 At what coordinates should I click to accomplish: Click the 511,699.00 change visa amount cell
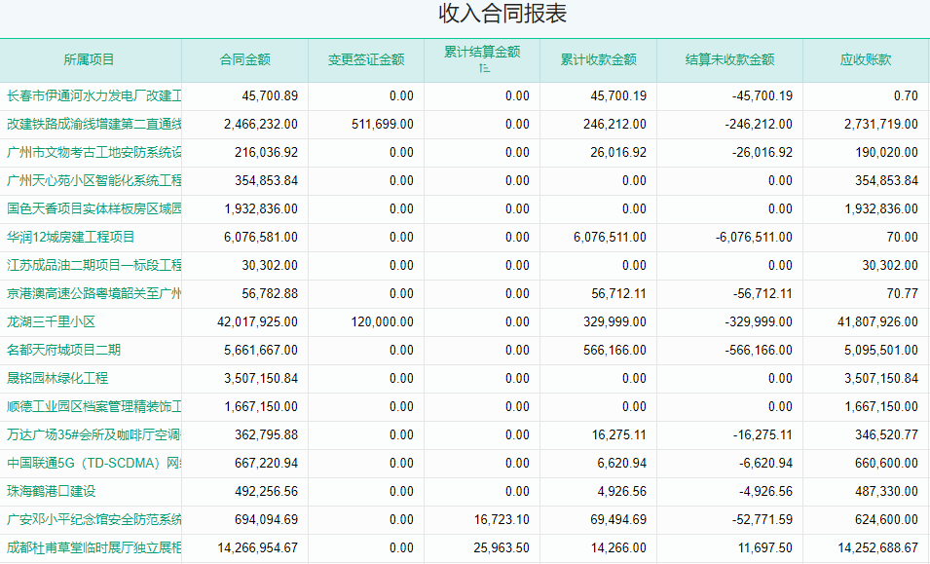pos(382,124)
